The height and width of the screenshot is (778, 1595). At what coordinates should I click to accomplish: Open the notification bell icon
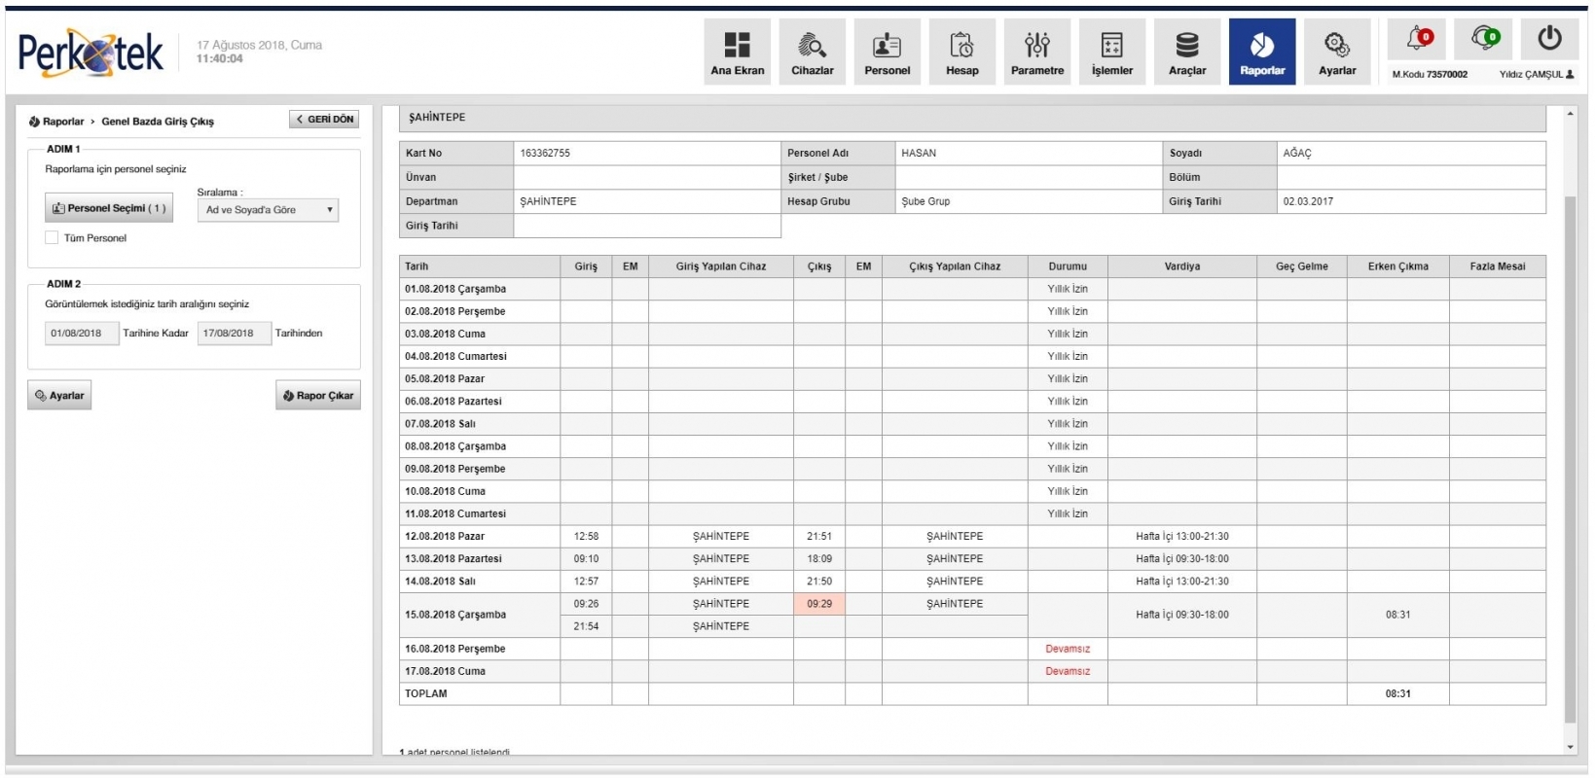coord(1417,39)
